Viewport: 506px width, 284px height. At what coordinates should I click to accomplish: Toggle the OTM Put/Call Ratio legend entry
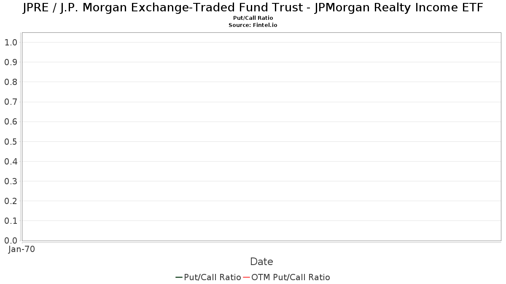click(x=286, y=277)
